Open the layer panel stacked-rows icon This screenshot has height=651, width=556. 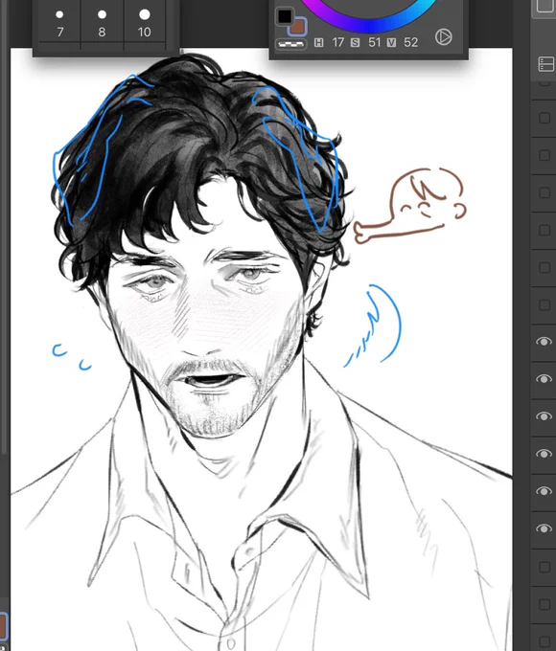pos(545,64)
